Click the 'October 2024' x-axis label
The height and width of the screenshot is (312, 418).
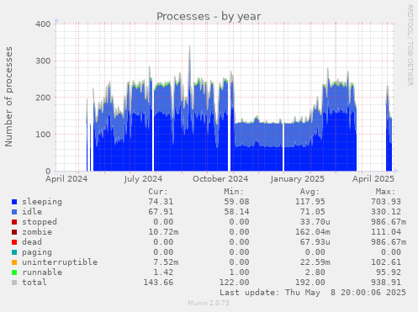tap(220, 179)
